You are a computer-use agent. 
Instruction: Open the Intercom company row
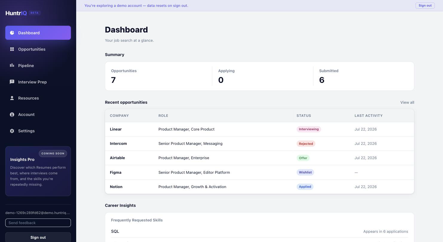point(259,143)
